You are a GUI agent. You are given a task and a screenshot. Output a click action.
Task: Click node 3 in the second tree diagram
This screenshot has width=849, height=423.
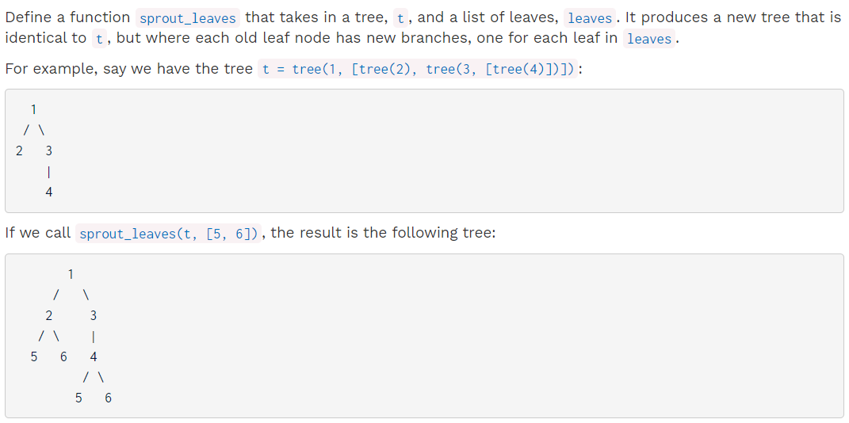[93, 315]
